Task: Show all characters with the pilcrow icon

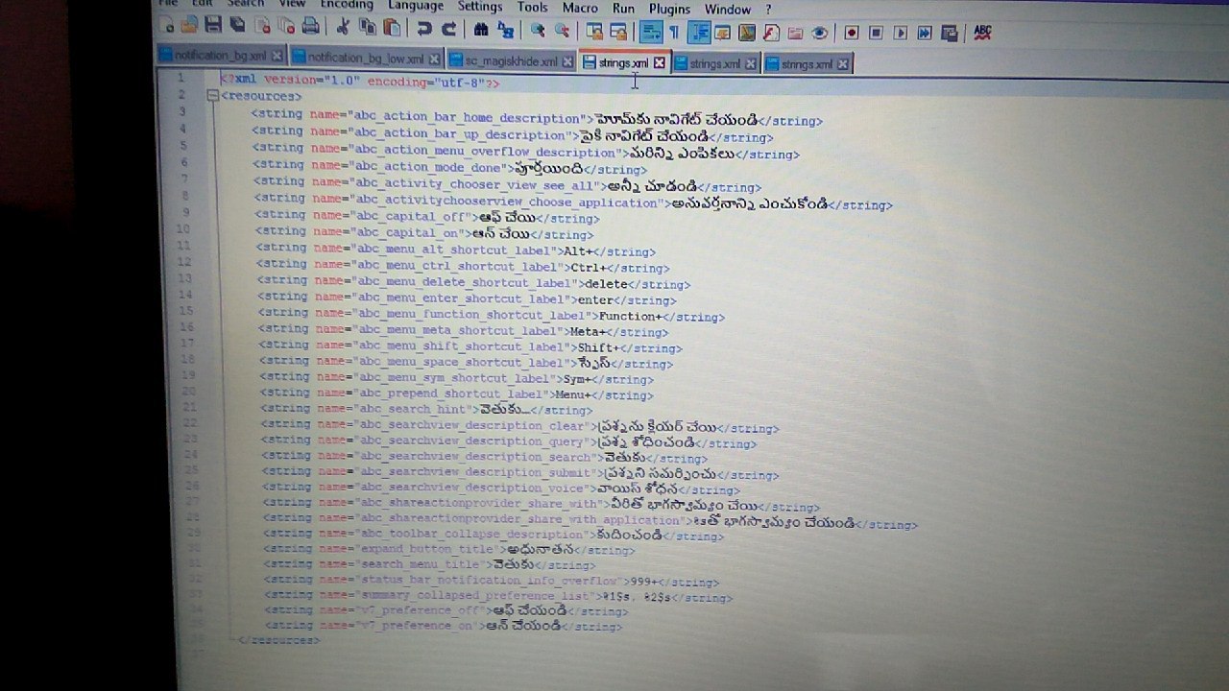Action: (674, 33)
